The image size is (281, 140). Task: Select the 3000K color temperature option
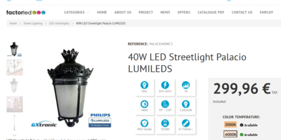coord(230,125)
